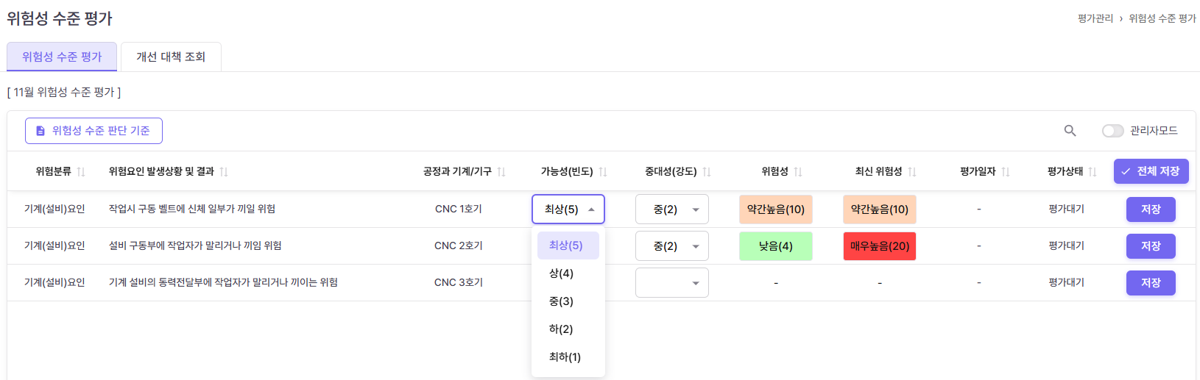The height and width of the screenshot is (380, 1200).
Task: Click the red 매우높음(20) risk badge
Action: 879,246
